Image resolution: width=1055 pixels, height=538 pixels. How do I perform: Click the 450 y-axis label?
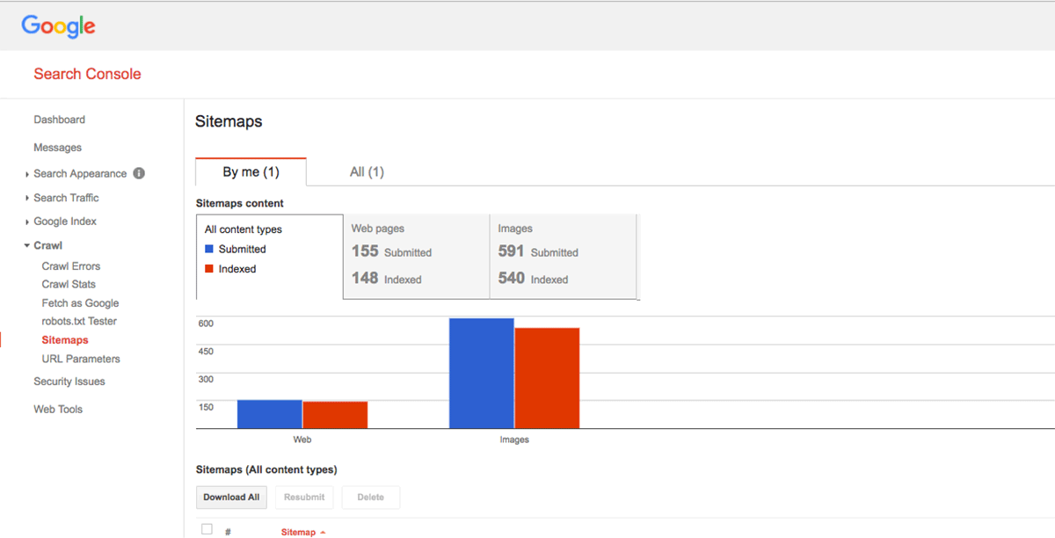click(x=206, y=352)
